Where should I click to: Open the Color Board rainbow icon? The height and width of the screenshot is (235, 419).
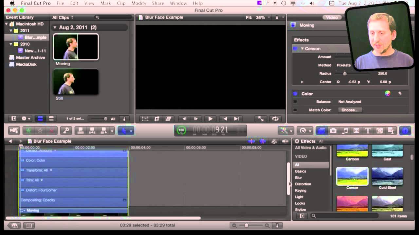(x=388, y=94)
